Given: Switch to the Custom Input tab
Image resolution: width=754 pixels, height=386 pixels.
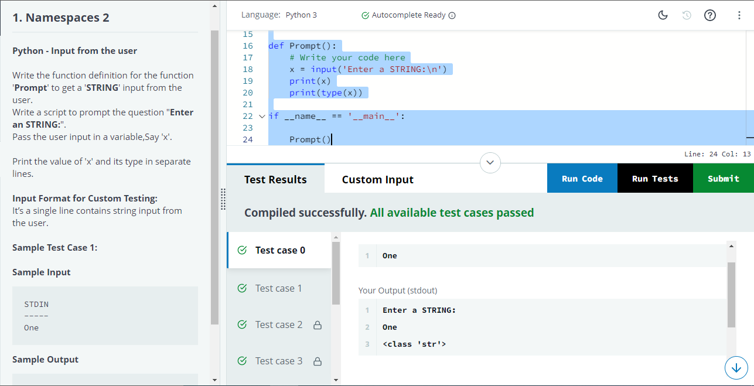Looking at the screenshot, I should 378,179.
